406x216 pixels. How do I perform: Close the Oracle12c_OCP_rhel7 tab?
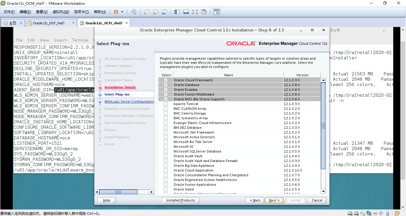tap(73, 23)
